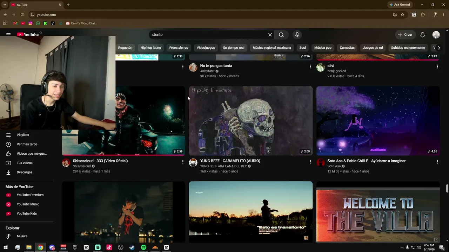Select the Freestyle rap chip
The height and width of the screenshot is (252, 449).
tap(179, 48)
